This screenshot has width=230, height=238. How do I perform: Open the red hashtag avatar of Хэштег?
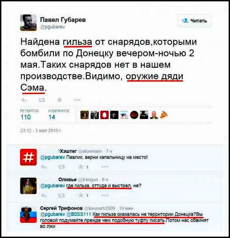pyautogui.click(x=28, y=157)
